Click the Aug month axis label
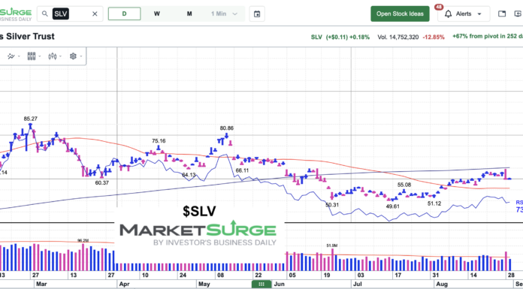Screen dimensions: 523x289 pyautogui.click(x=442, y=284)
